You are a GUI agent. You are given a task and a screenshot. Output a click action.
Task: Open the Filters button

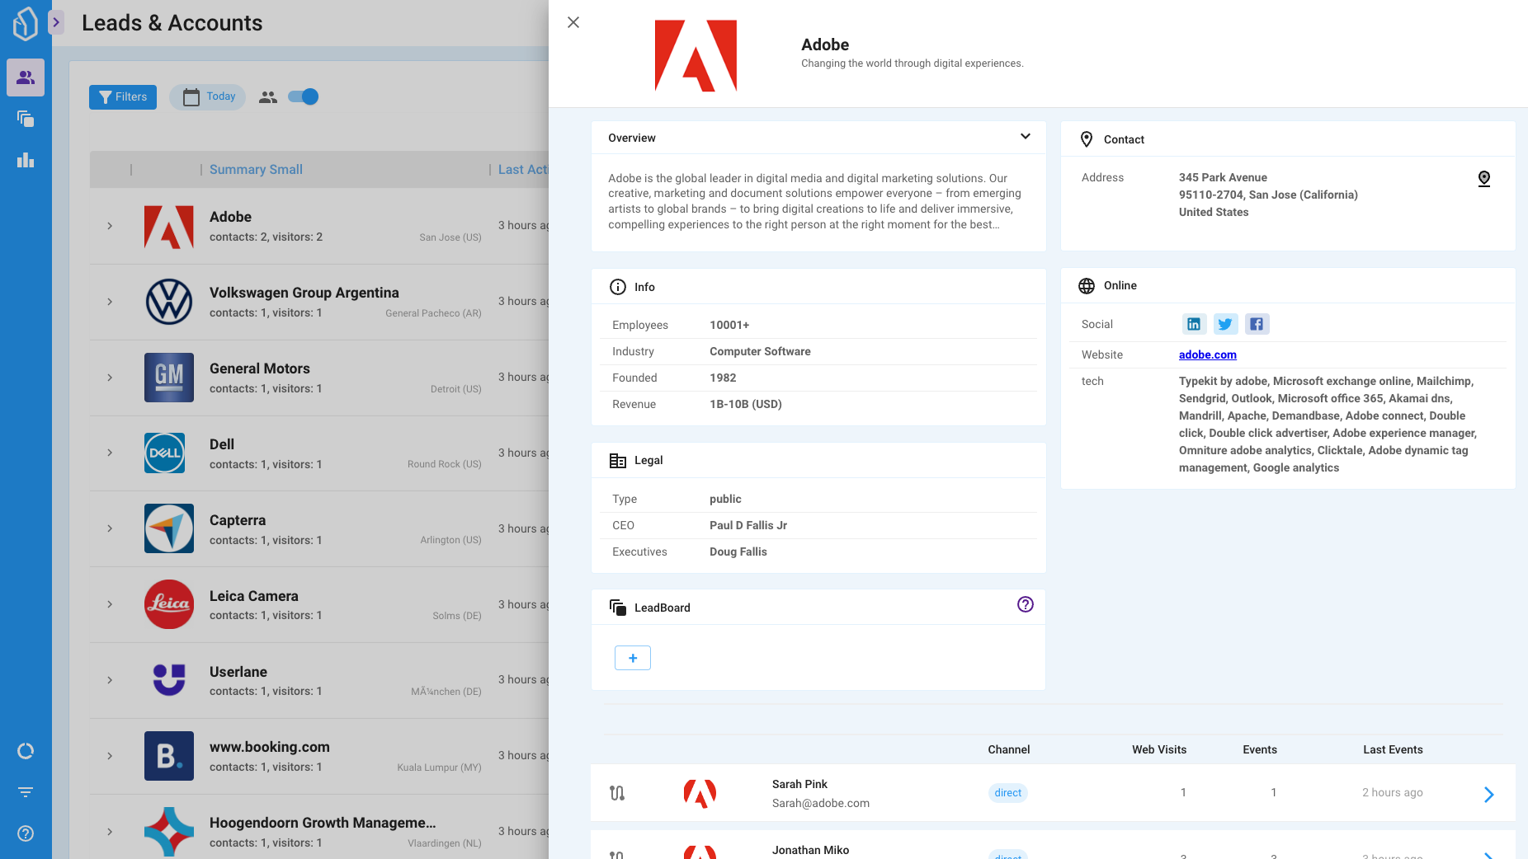point(123,97)
